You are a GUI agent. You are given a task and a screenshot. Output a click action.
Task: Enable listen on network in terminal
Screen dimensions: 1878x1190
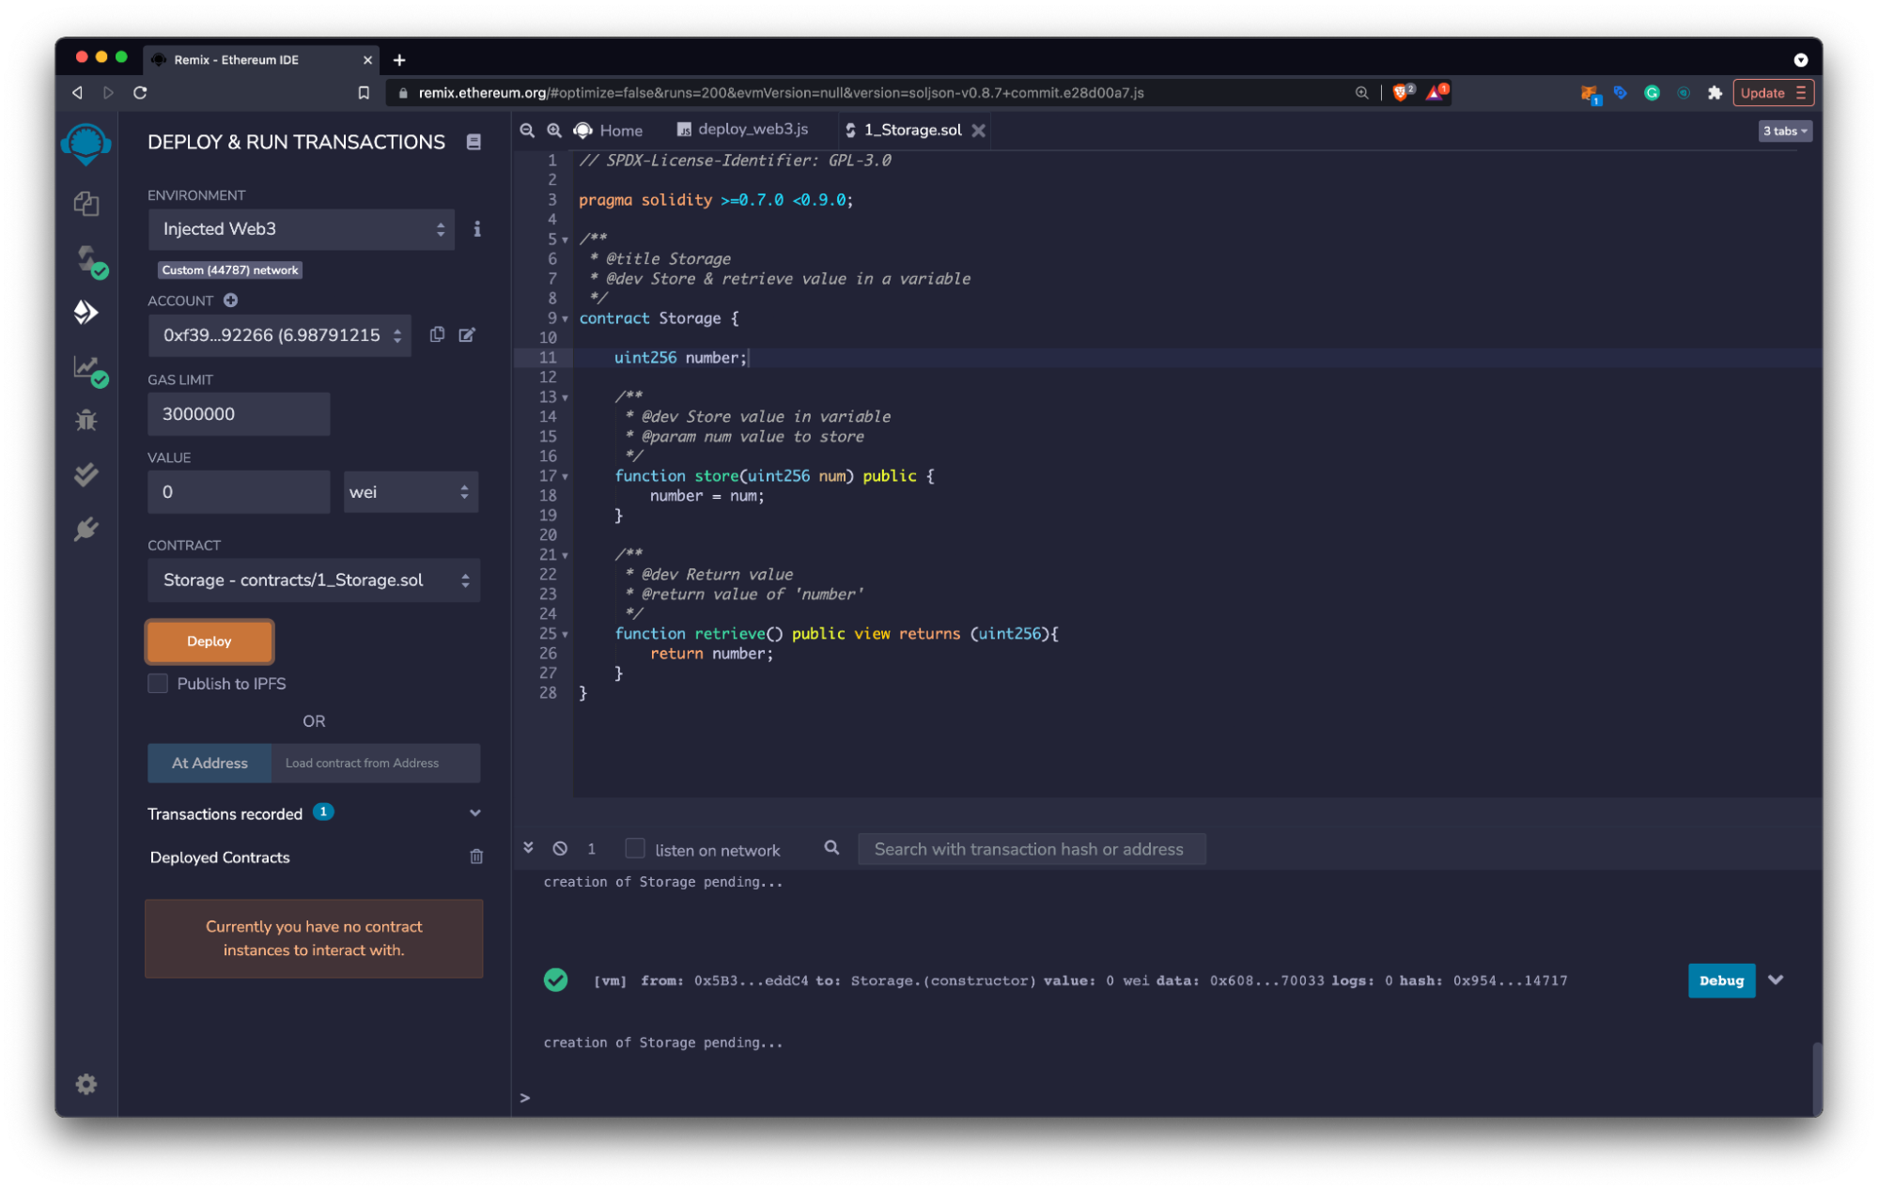point(635,848)
